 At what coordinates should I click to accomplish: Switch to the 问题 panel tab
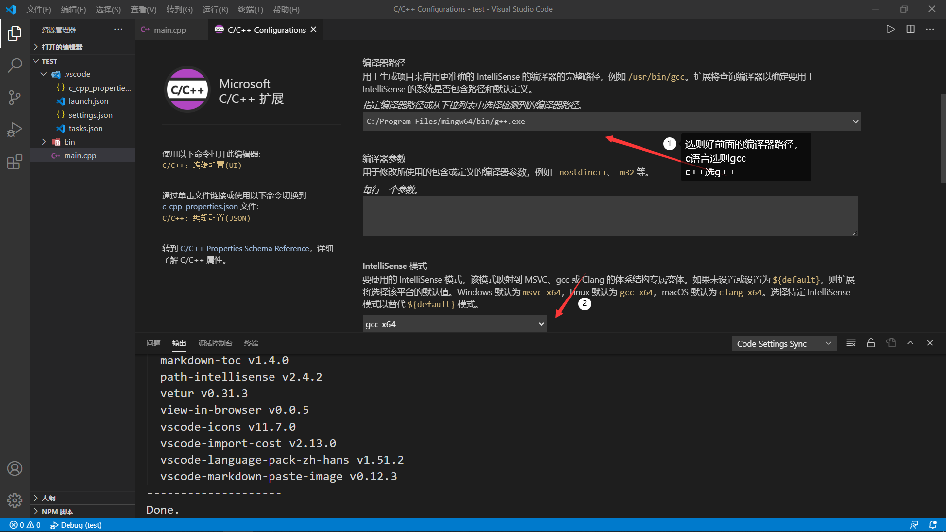(x=153, y=343)
